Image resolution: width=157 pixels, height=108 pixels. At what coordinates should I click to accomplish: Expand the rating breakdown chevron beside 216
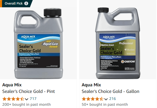coord(106,99)
